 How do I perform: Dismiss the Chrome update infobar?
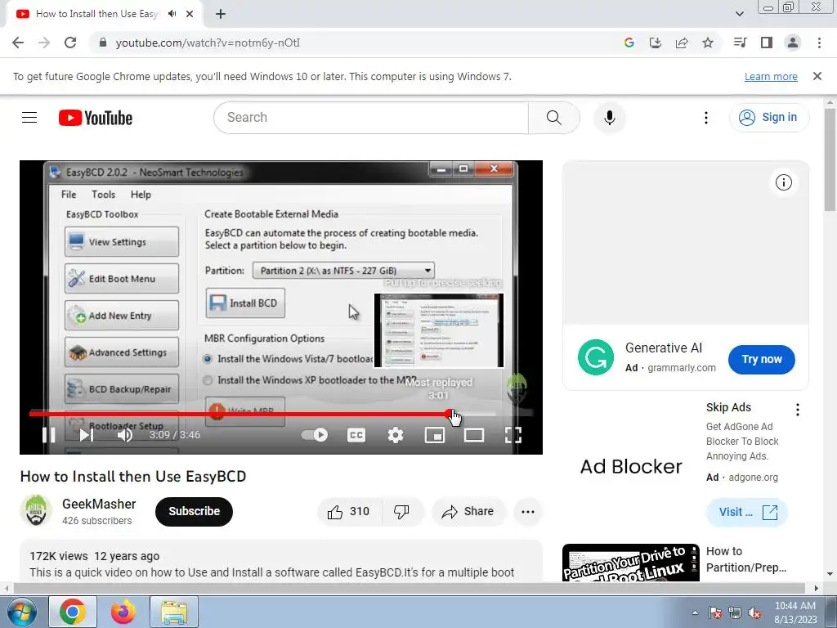(x=817, y=76)
